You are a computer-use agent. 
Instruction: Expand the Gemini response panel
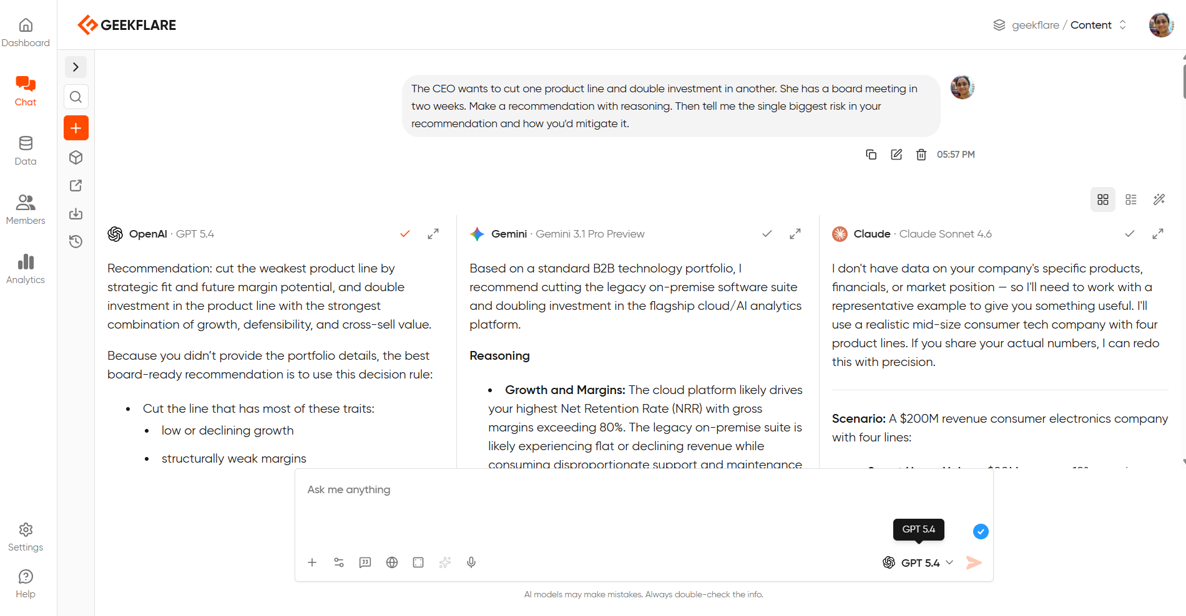pos(795,234)
